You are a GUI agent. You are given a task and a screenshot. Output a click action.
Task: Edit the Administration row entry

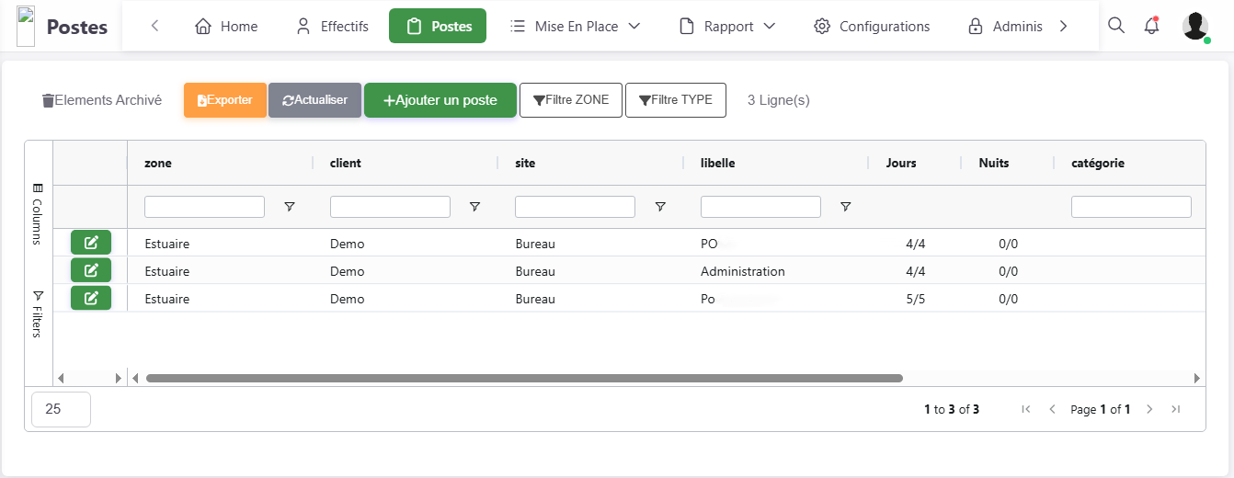pos(91,270)
